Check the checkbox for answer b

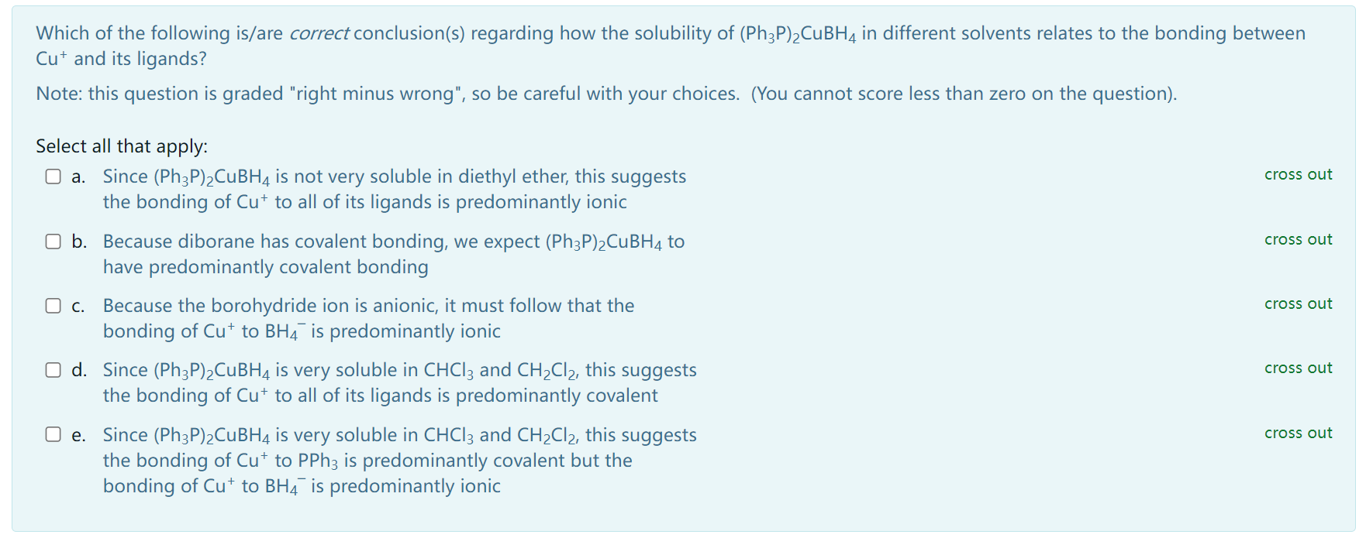[53, 242]
